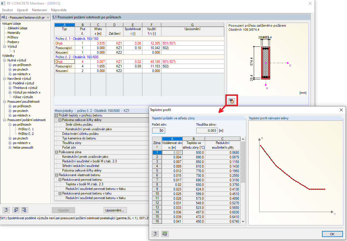Select zone row 1 in temperature table
The width and height of the screenshot is (347, 241).
pos(157,153)
